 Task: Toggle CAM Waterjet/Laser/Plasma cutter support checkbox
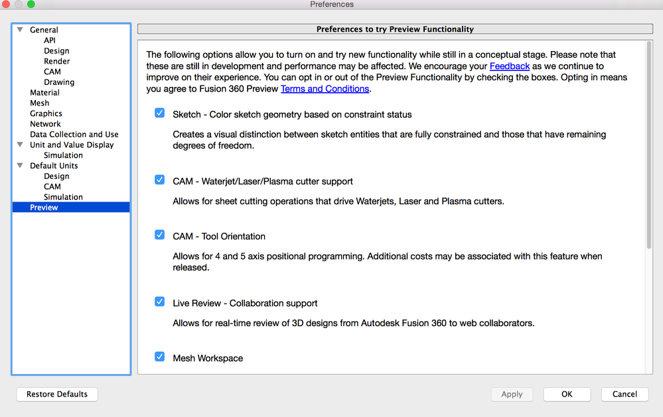159,180
